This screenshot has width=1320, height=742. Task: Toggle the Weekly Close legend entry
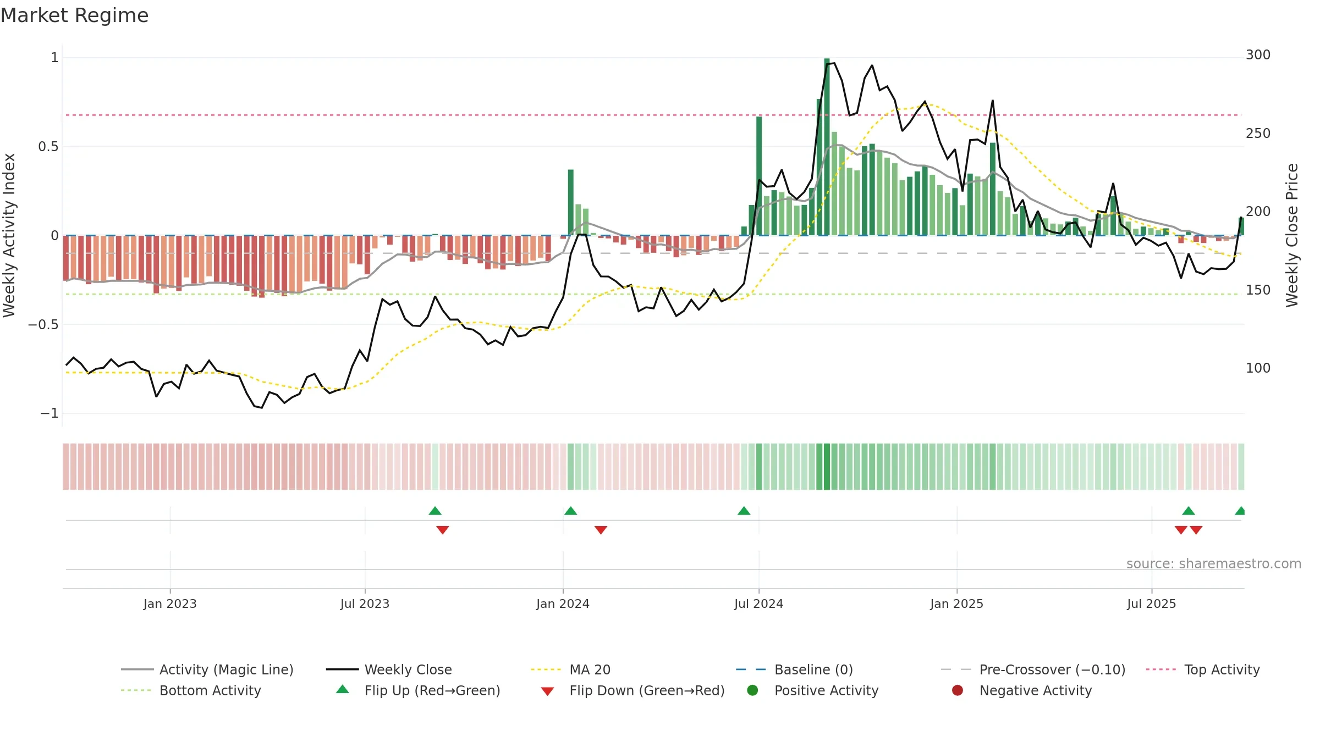click(x=389, y=669)
